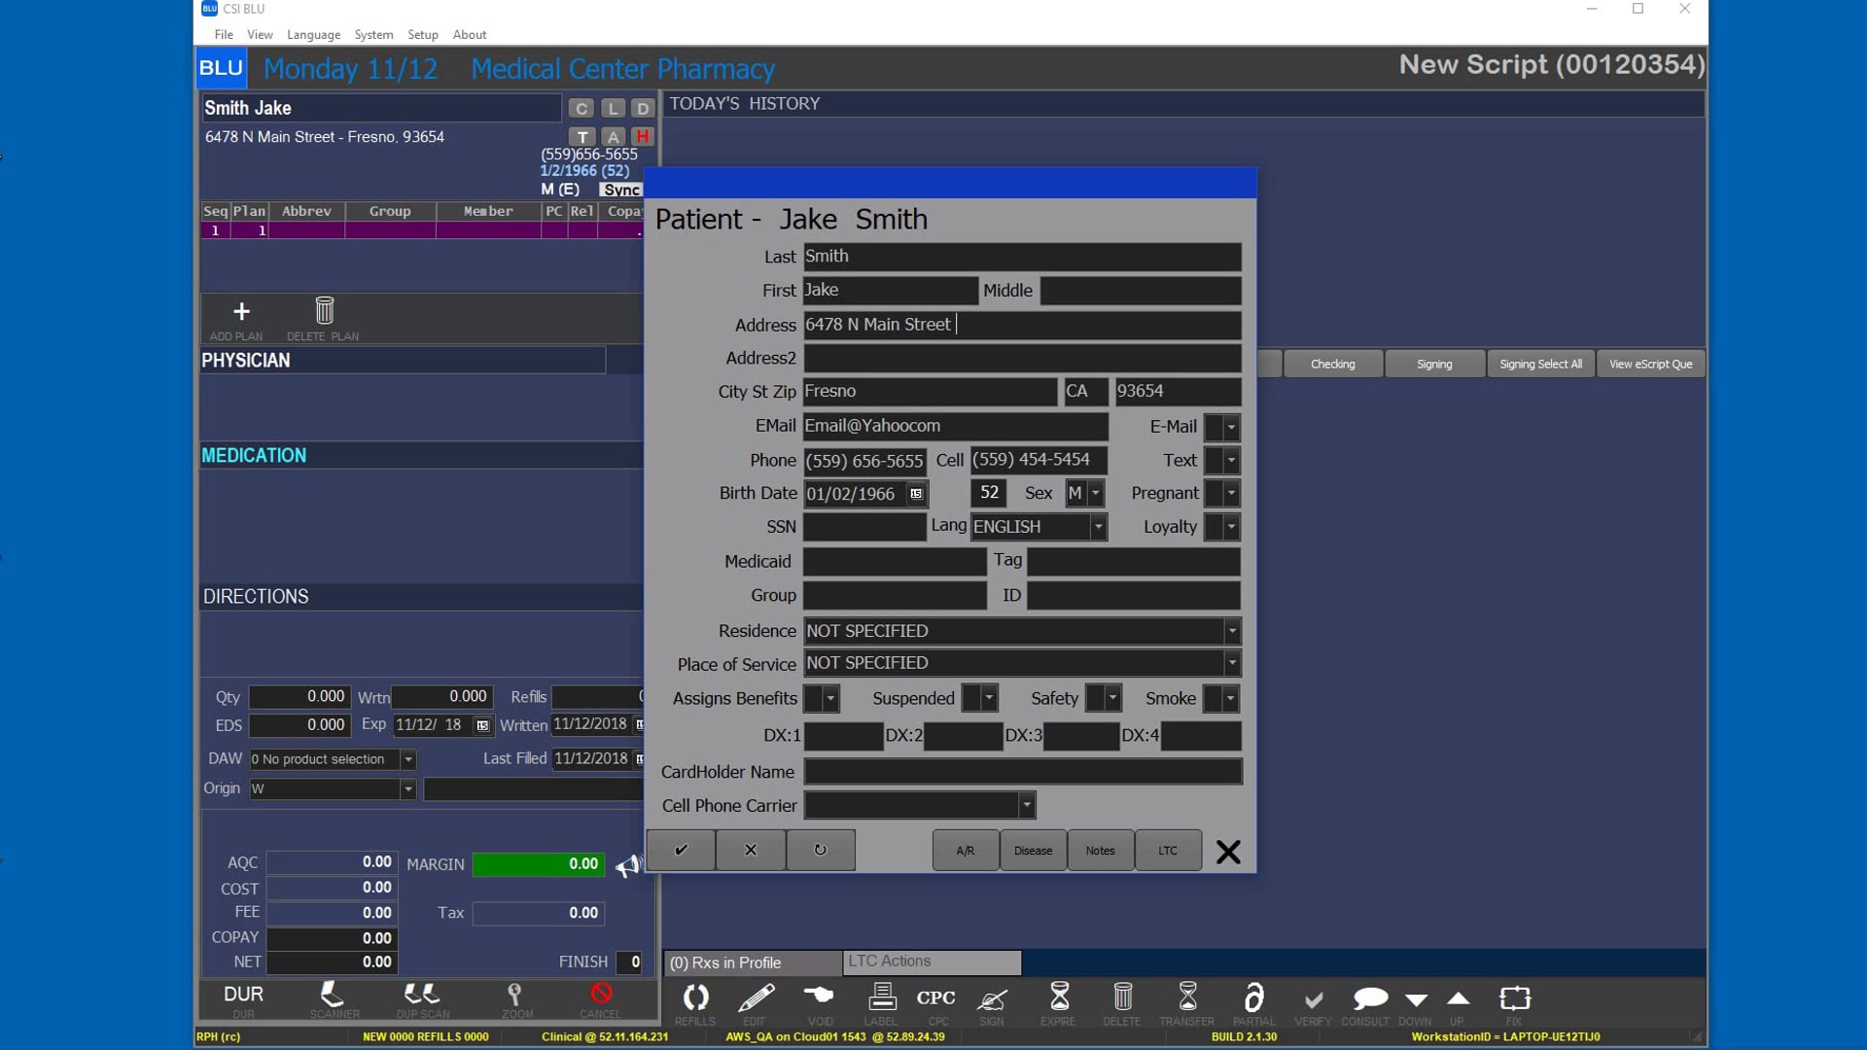Image resolution: width=1867 pixels, height=1050 pixels.
Task: Toggle the C patient flag button
Action: coord(581,109)
